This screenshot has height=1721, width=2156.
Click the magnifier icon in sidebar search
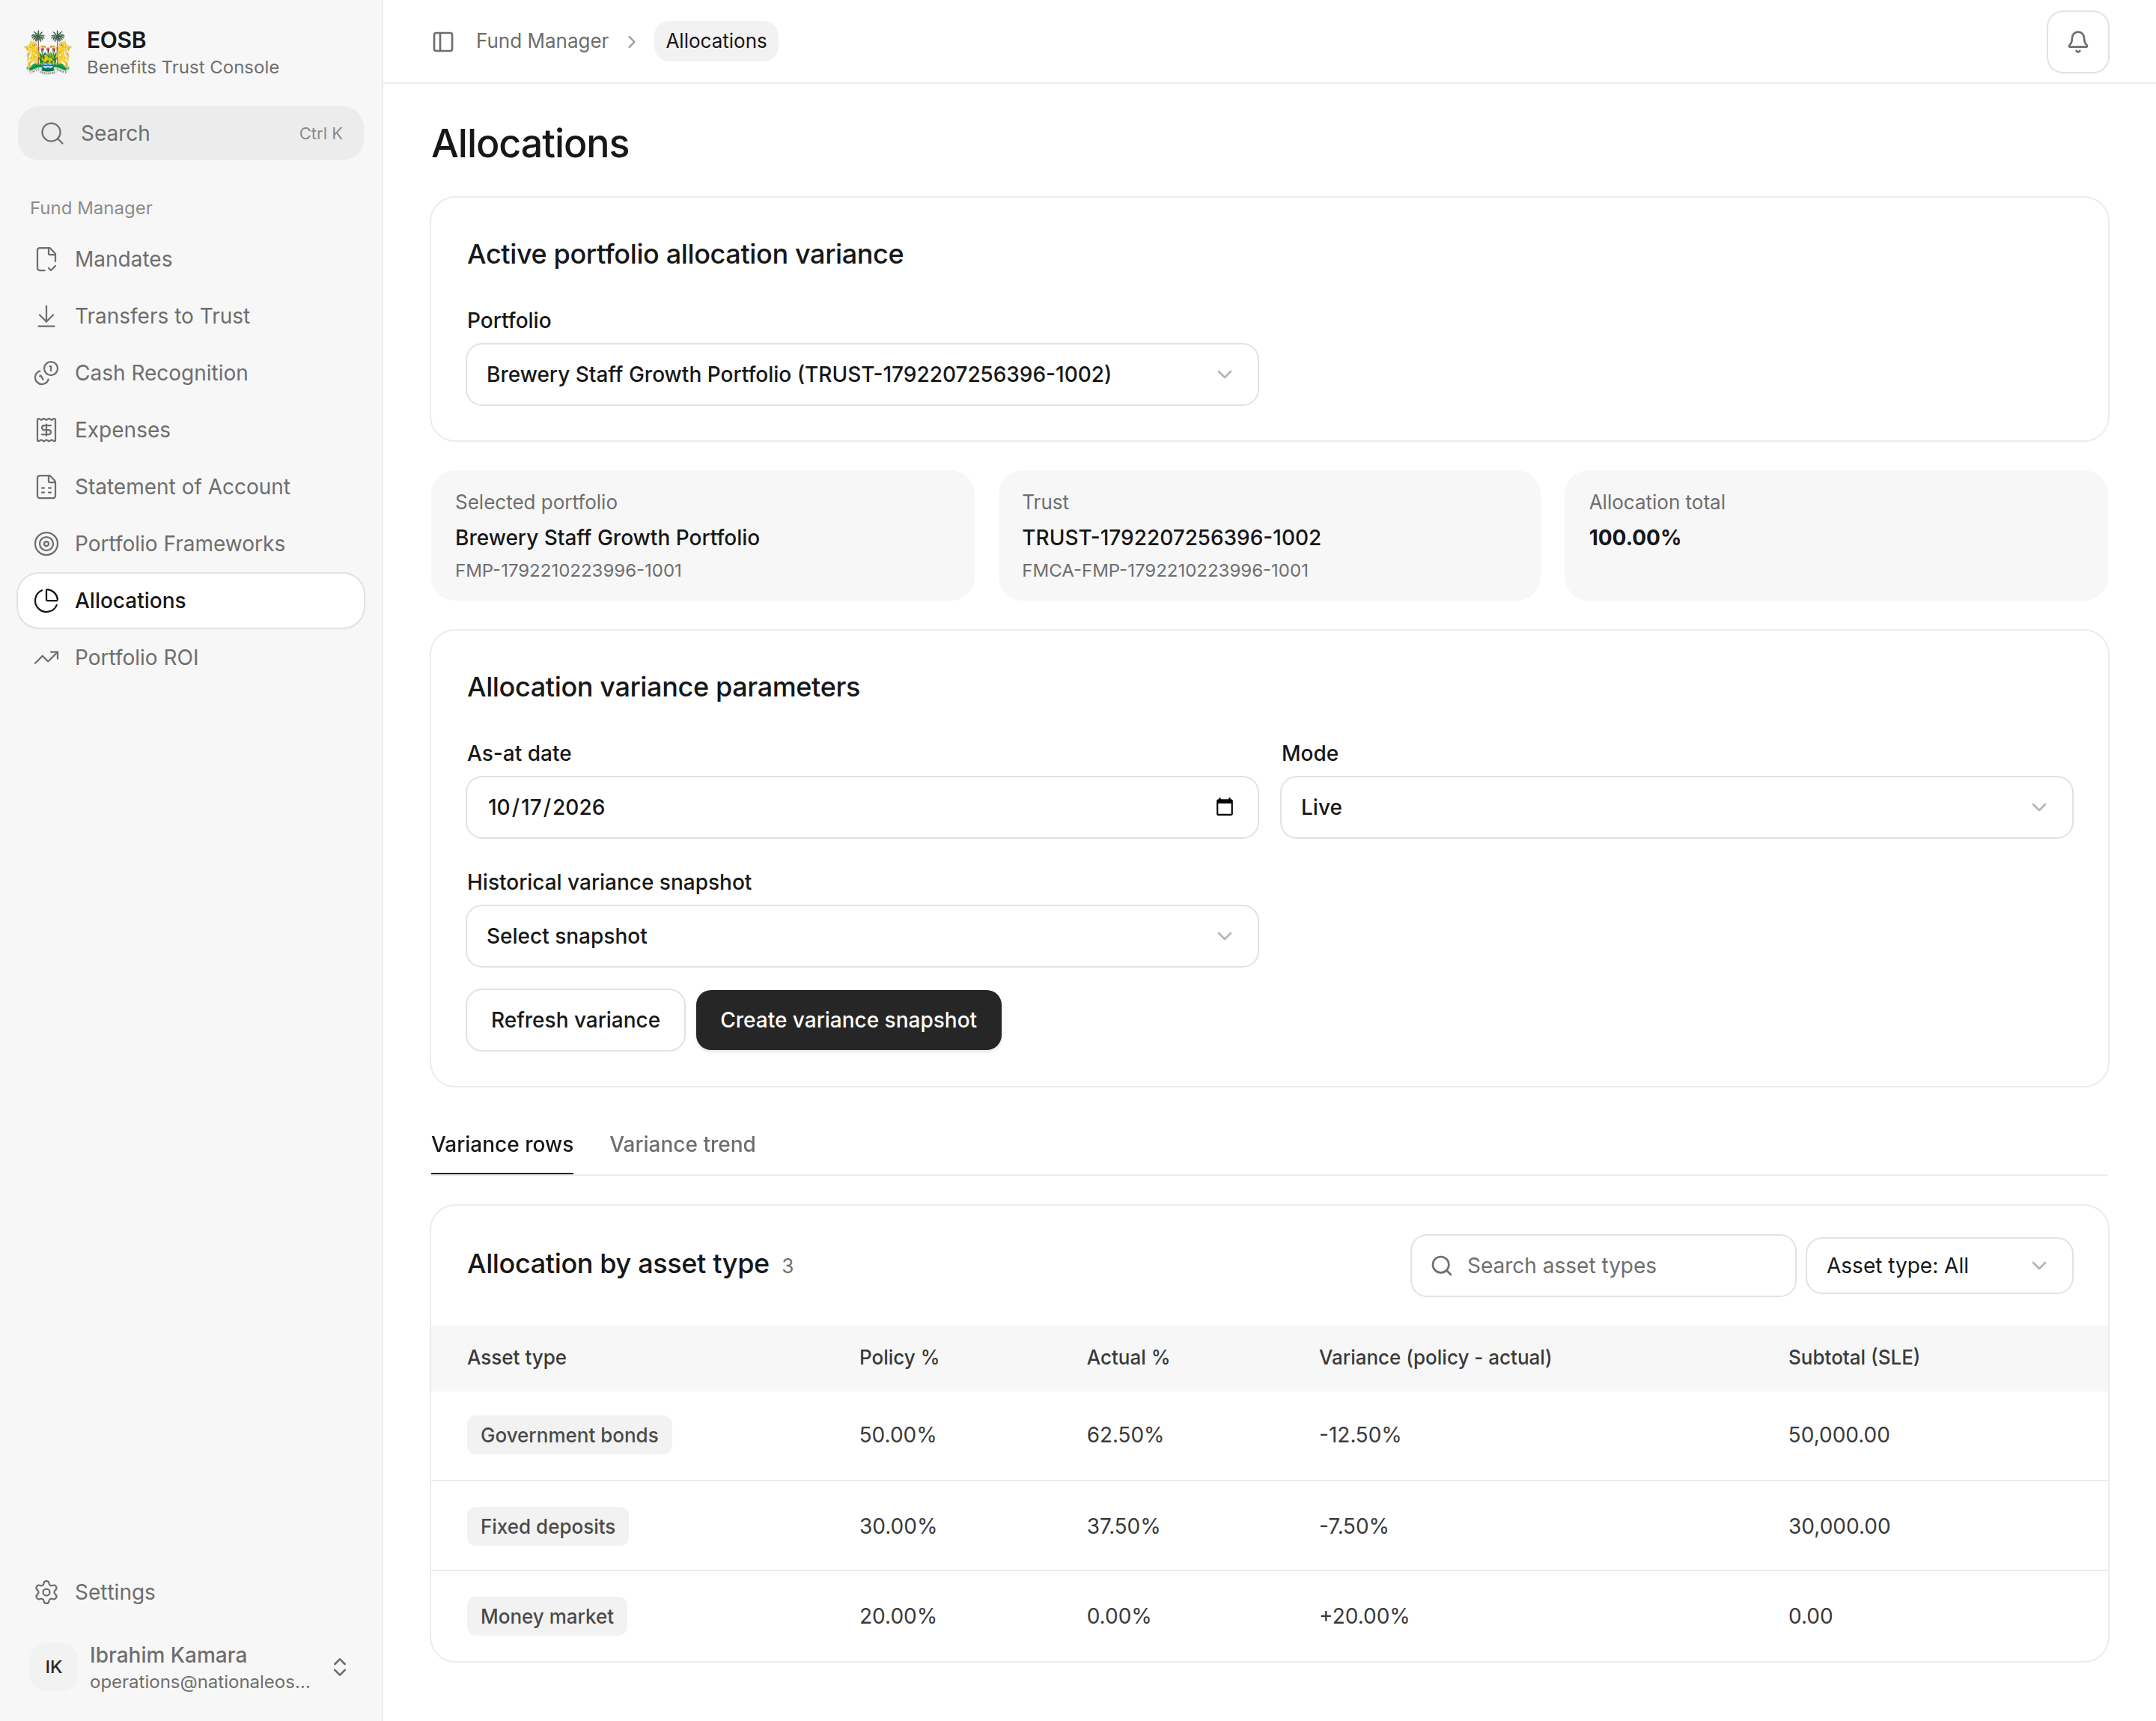[x=52, y=133]
